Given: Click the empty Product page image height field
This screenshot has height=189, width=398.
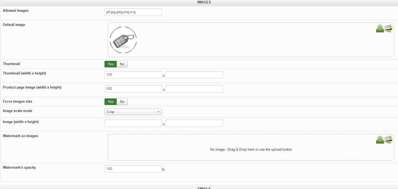Looking at the screenshot, I should 194,89.
